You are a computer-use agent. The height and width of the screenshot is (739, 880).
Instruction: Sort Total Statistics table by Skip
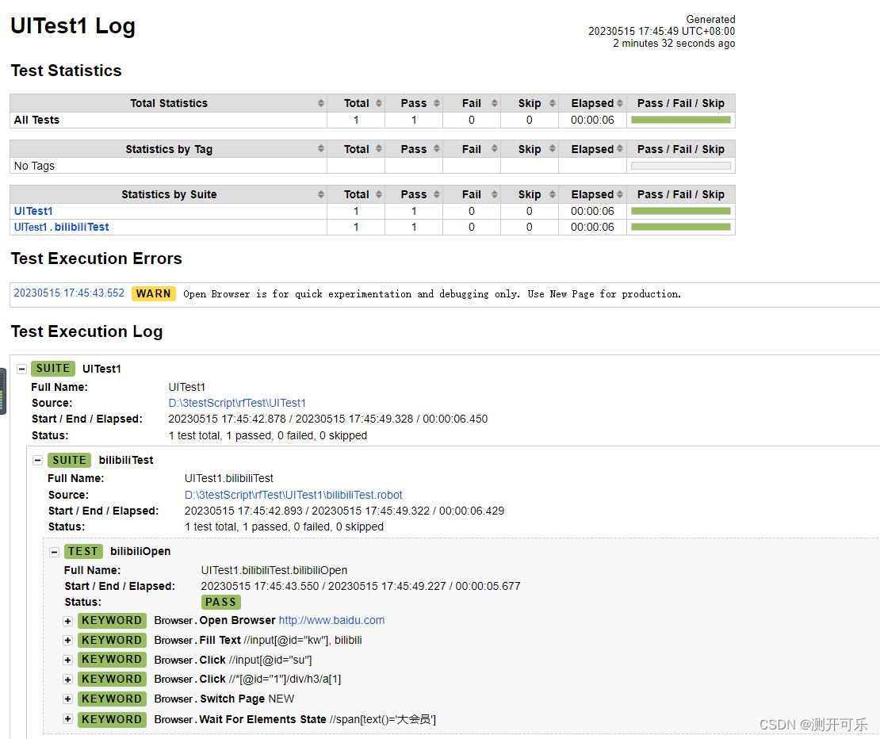(553, 103)
